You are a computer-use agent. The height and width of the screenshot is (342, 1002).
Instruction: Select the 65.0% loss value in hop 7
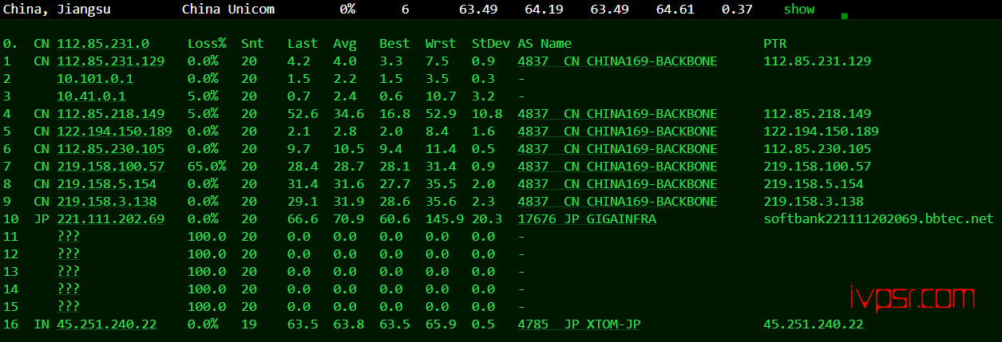(207, 167)
